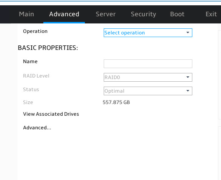Open View Associated Drives

(x=51, y=114)
